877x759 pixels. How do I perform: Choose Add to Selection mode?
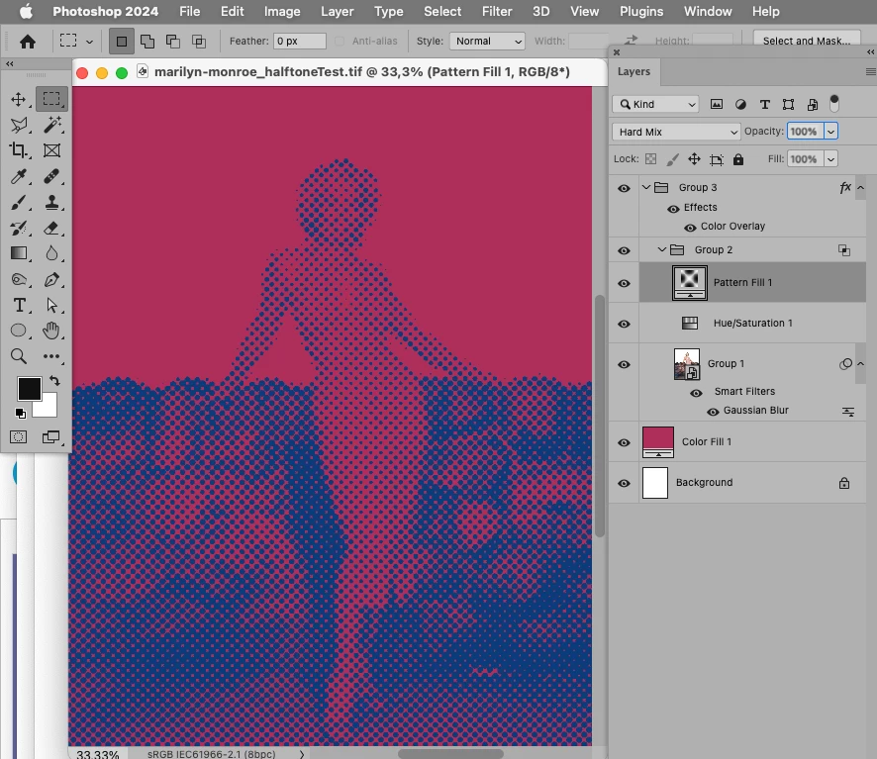[x=147, y=42]
